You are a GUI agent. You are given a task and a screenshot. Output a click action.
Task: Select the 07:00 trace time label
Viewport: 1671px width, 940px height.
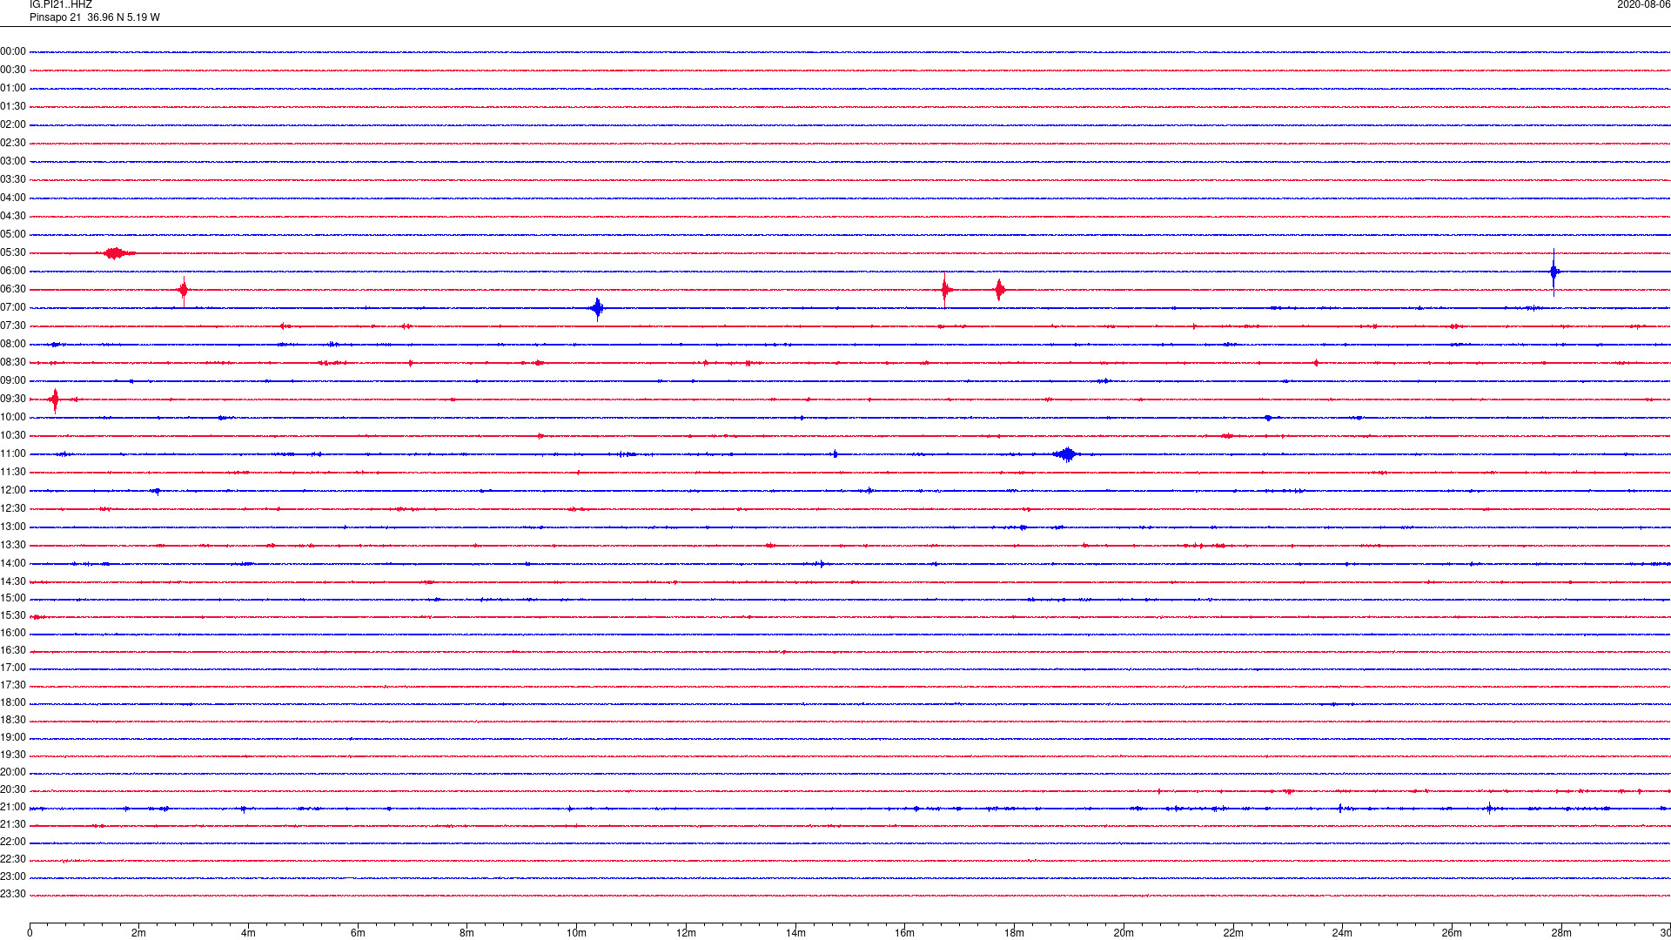point(13,308)
